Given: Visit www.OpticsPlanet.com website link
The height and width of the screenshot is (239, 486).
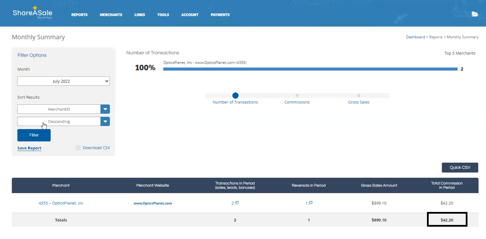Looking at the screenshot, I should coord(153,203).
